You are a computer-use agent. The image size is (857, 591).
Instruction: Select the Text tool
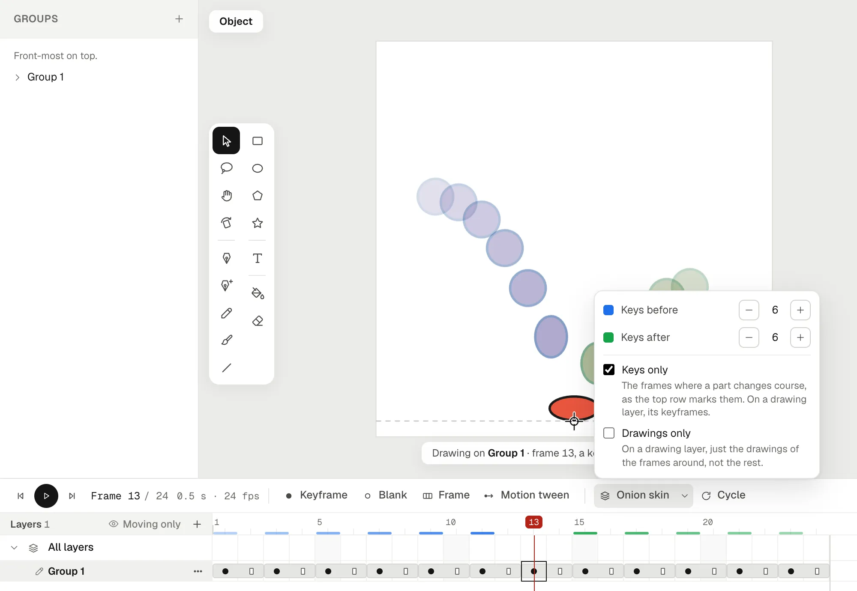coord(258,258)
